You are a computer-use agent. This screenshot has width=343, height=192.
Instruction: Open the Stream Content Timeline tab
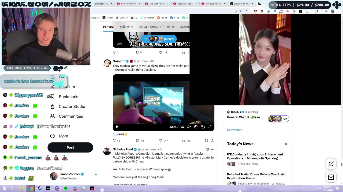click(x=156, y=27)
